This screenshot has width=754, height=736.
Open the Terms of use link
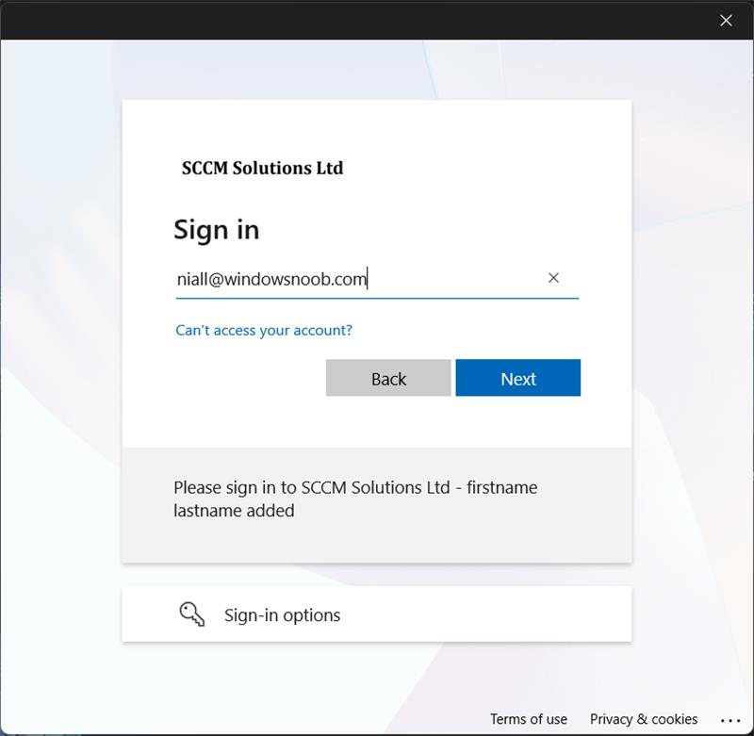[528, 719]
